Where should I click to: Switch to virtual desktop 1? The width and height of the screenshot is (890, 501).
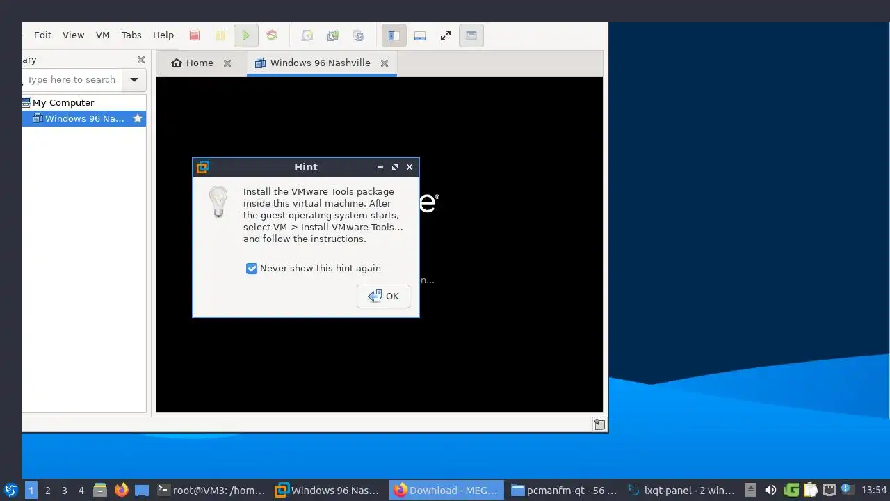(31, 490)
